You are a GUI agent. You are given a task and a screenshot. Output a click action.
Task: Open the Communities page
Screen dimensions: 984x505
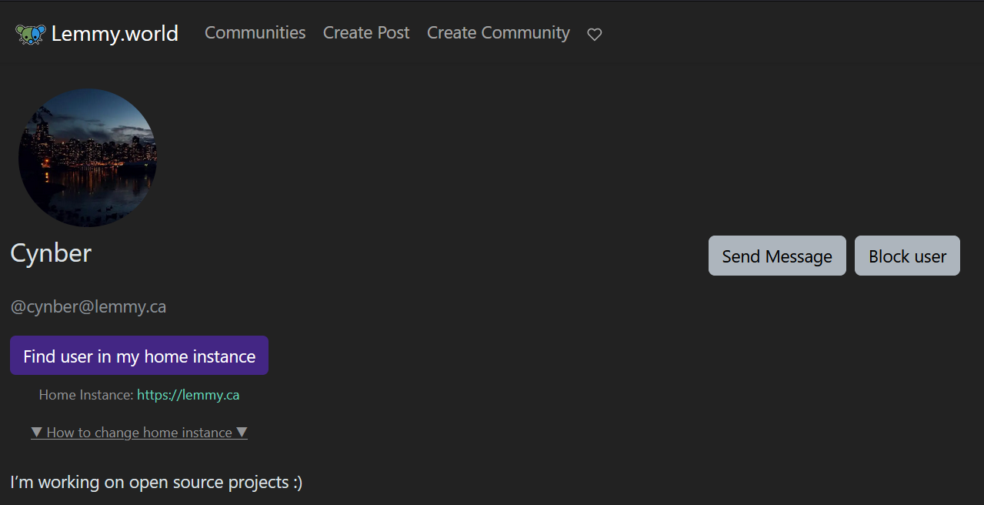coord(255,33)
